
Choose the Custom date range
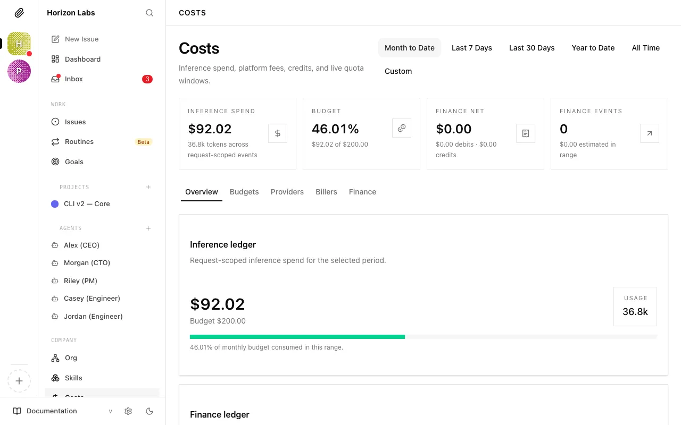398,71
